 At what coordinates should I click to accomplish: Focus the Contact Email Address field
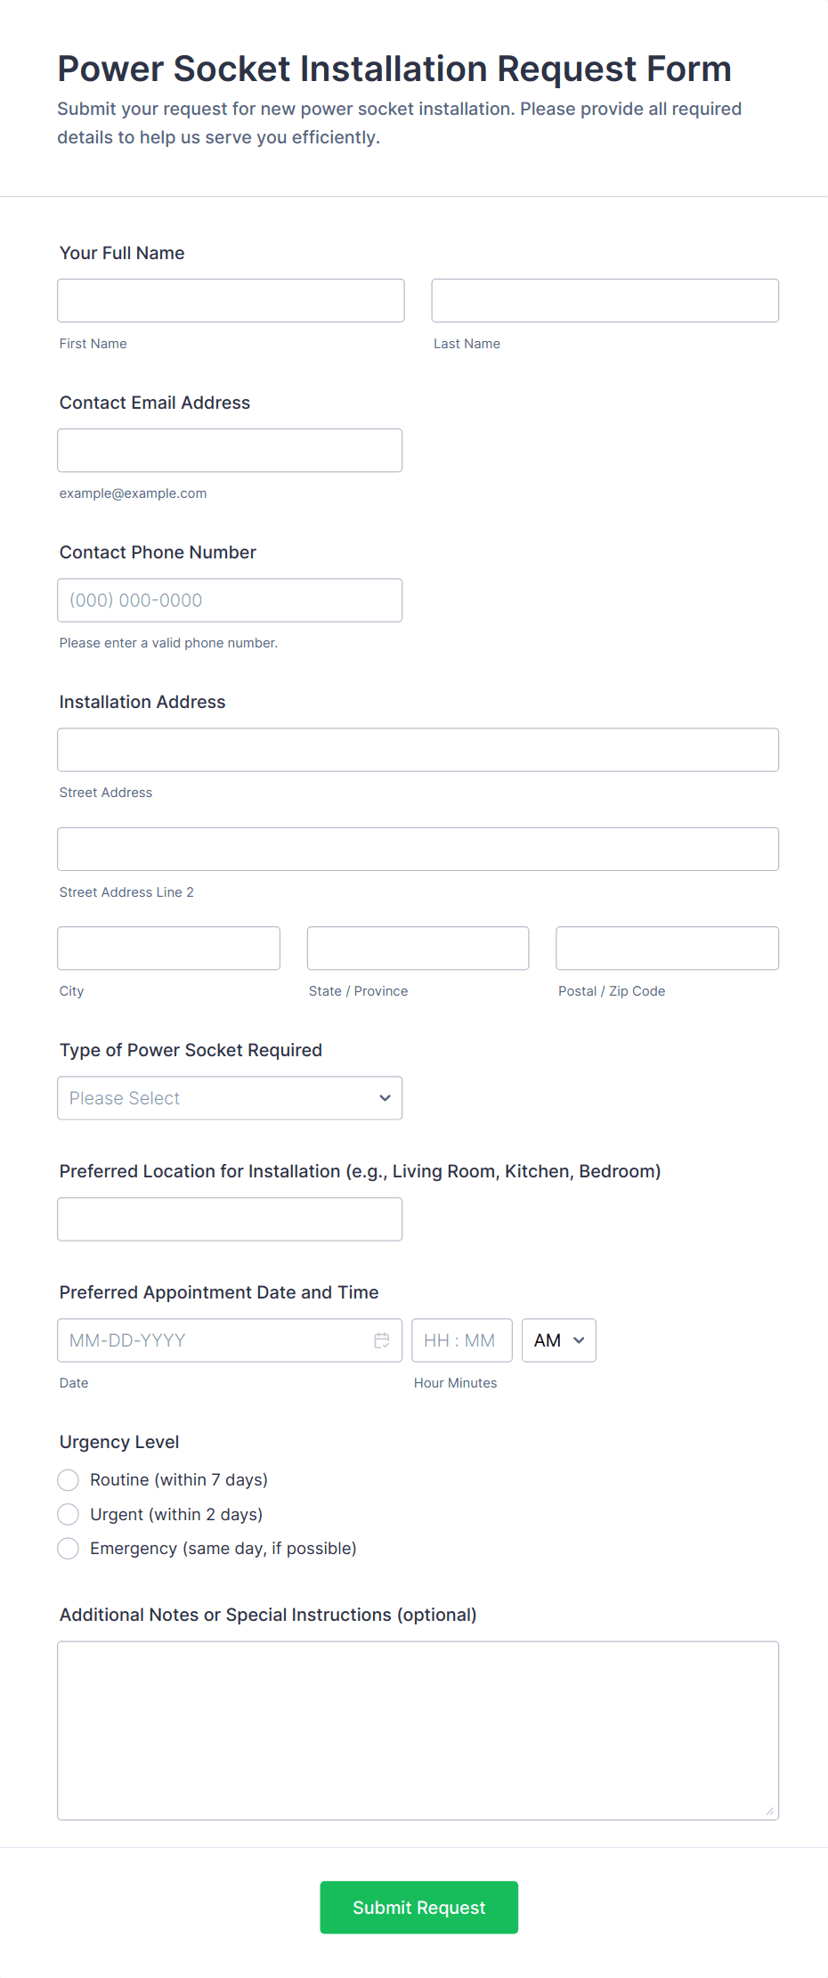point(230,450)
